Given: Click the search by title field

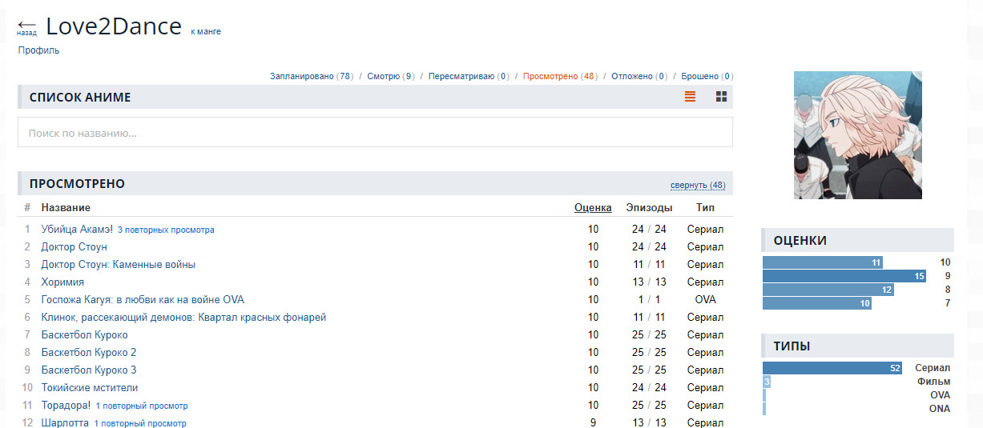Looking at the screenshot, I should click(x=375, y=133).
